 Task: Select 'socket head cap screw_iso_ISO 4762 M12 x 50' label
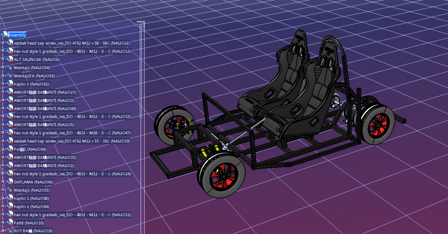72,43
